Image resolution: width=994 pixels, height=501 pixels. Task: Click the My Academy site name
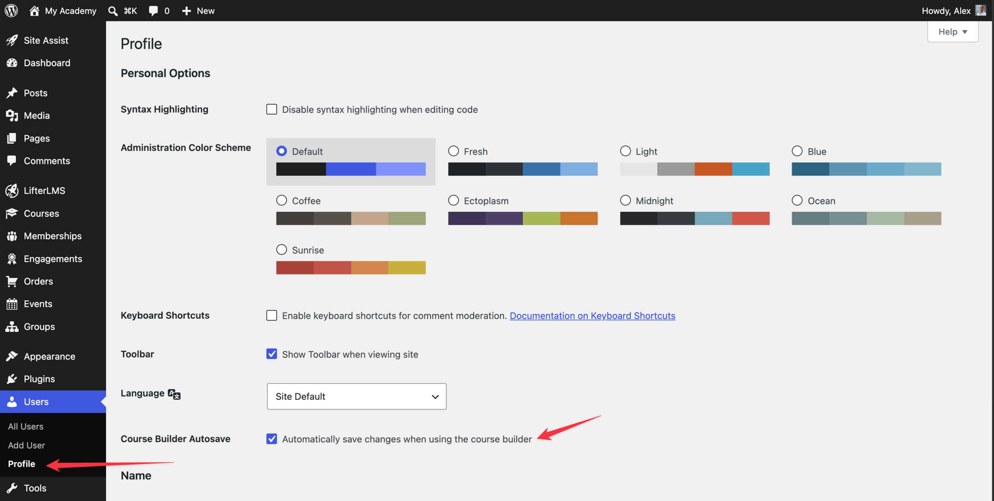point(71,11)
